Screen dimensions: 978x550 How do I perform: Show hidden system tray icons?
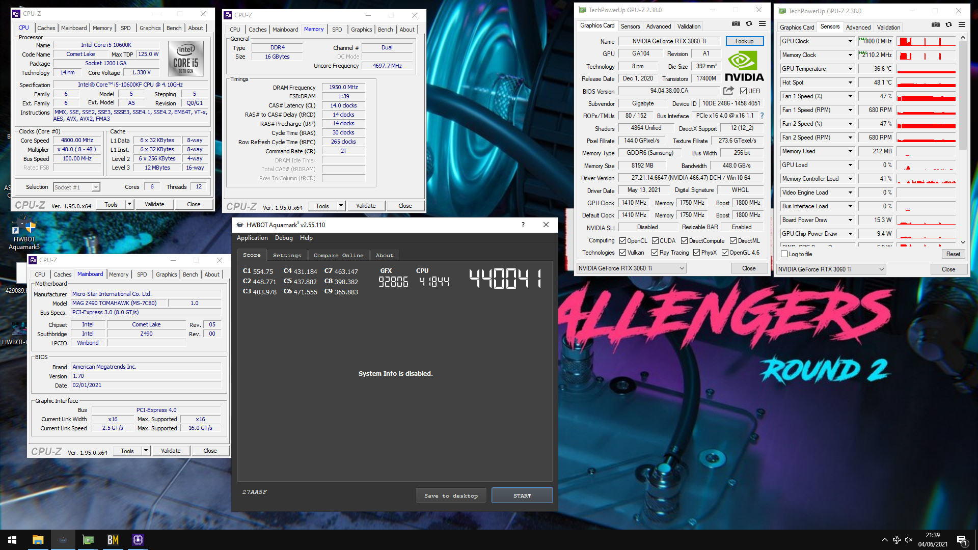pyautogui.click(x=884, y=540)
